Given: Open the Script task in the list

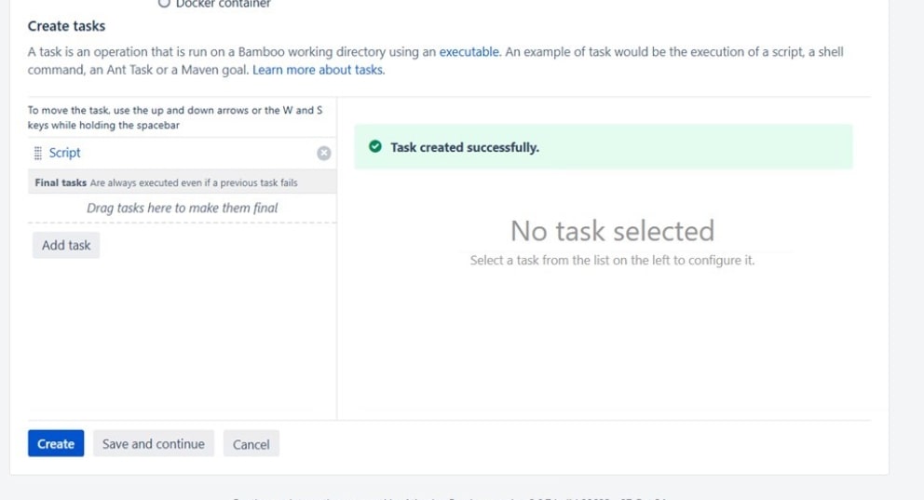Looking at the screenshot, I should click(x=64, y=153).
